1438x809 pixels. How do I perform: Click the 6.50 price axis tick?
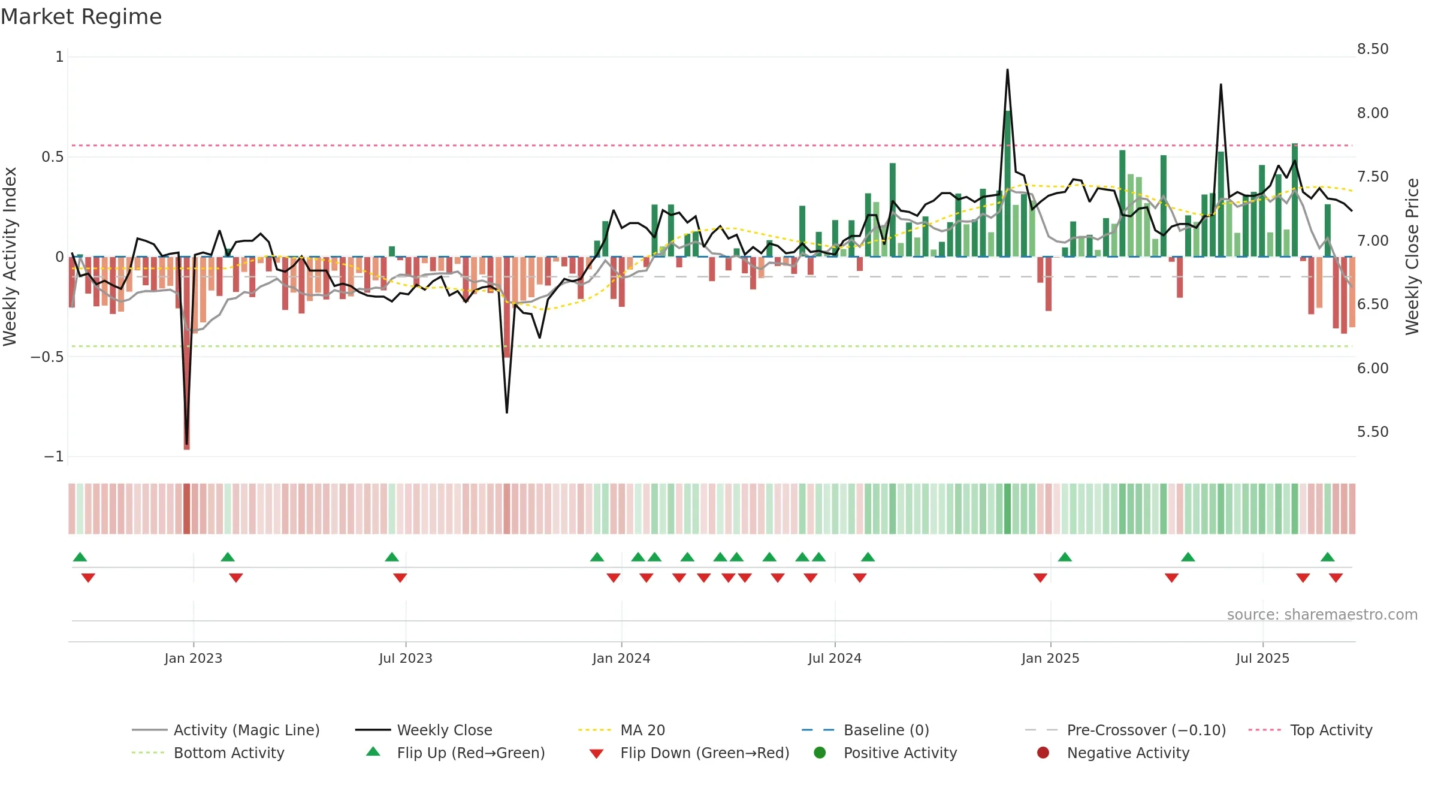click(1373, 304)
